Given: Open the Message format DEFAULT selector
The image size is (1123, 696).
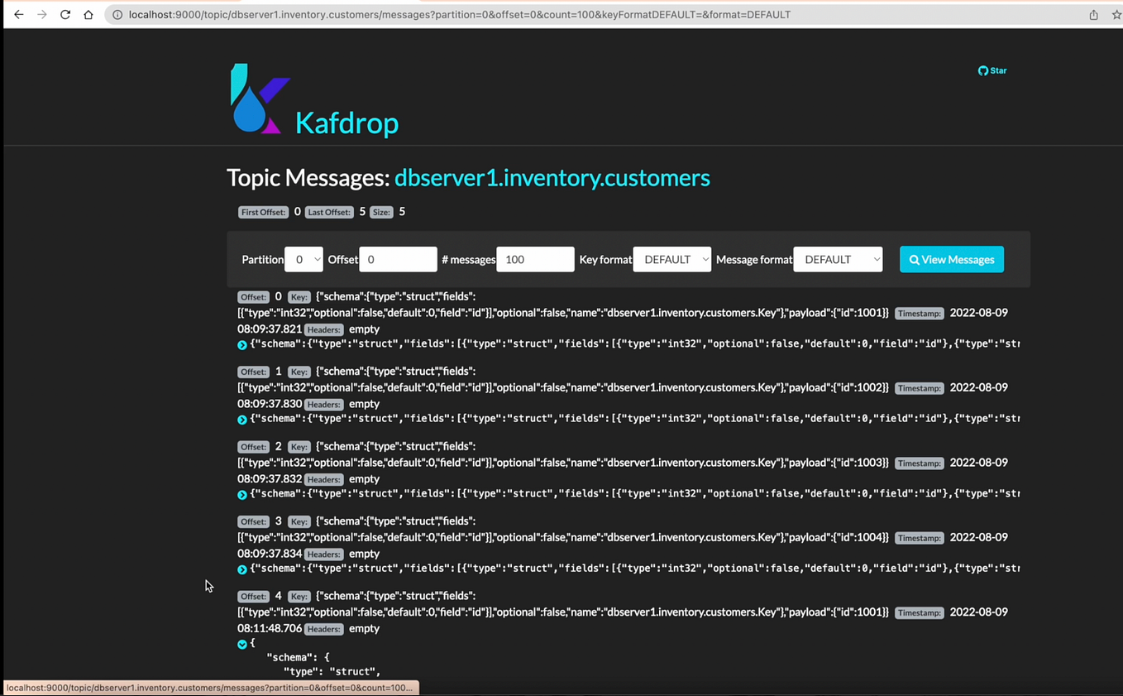Looking at the screenshot, I should [x=838, y=259].
